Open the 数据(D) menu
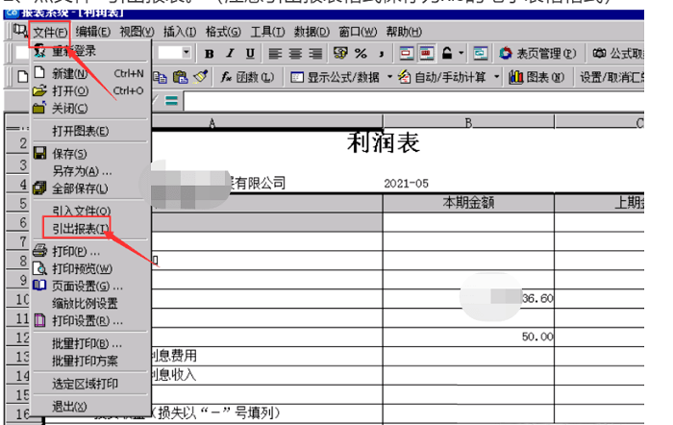 point(312,32)
